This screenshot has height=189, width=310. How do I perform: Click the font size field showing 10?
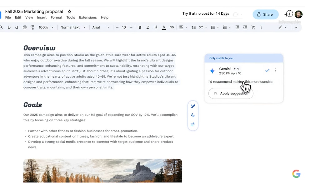pos(124,27)
